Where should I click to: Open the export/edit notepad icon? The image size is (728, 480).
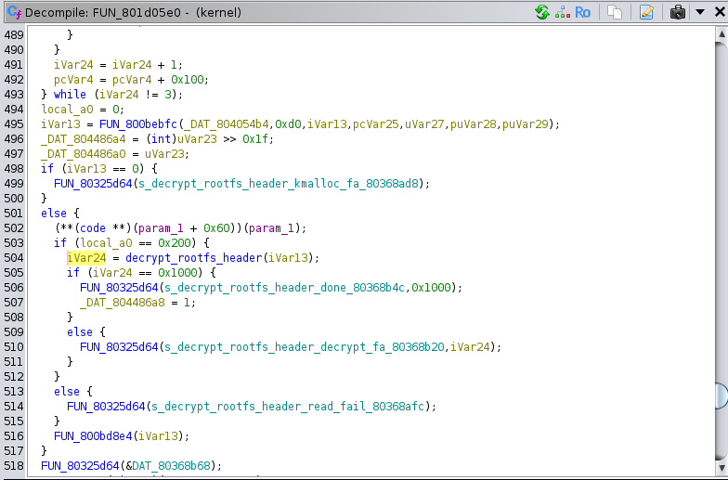point(646,13)
